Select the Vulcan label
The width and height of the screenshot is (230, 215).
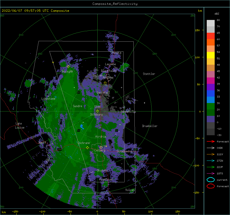pos(130,190)
